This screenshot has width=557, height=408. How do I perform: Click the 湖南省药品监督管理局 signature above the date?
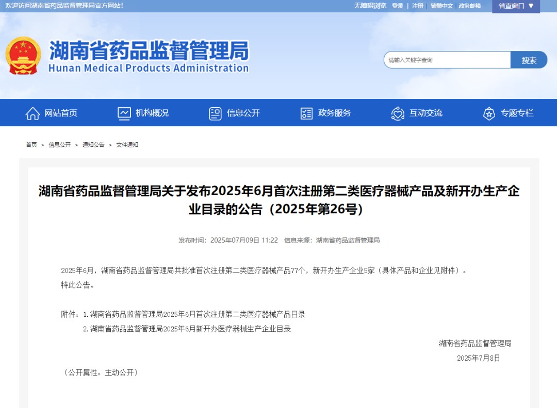(475, 344)
